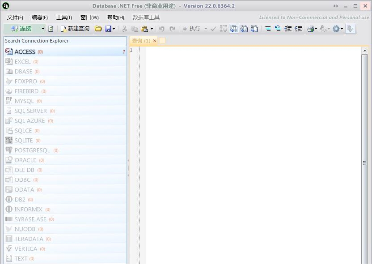Click the question mark beside ACCESS
Viewport: 372px width, 274px height.
coord(123,51)
